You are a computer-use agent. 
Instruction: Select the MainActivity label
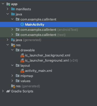(35, 25)
